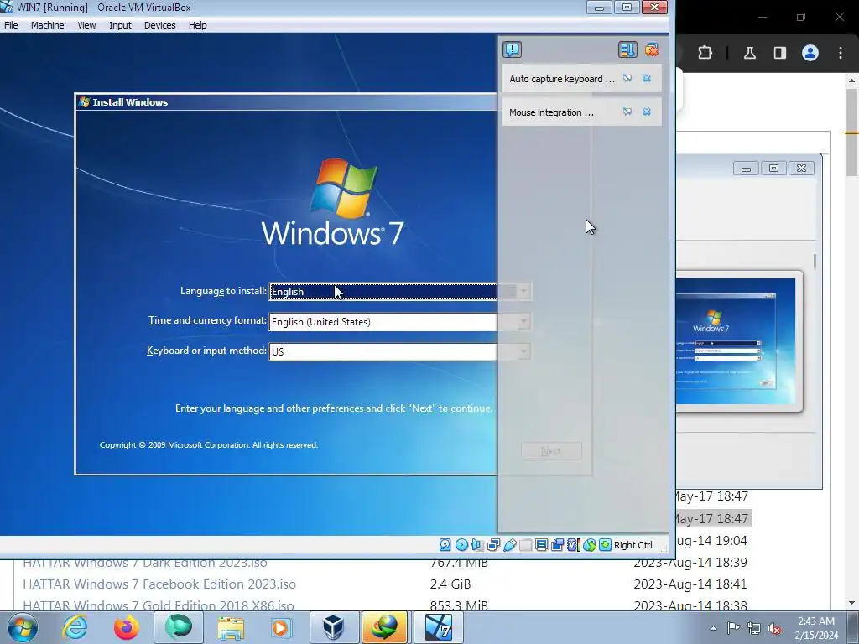This screenshot has width=859, height=644.
Task: Open the VirtualBox cube taskbar icon
Action: coord(334,627)
